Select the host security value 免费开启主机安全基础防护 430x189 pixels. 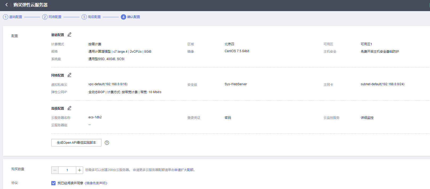tap(380, 52)
